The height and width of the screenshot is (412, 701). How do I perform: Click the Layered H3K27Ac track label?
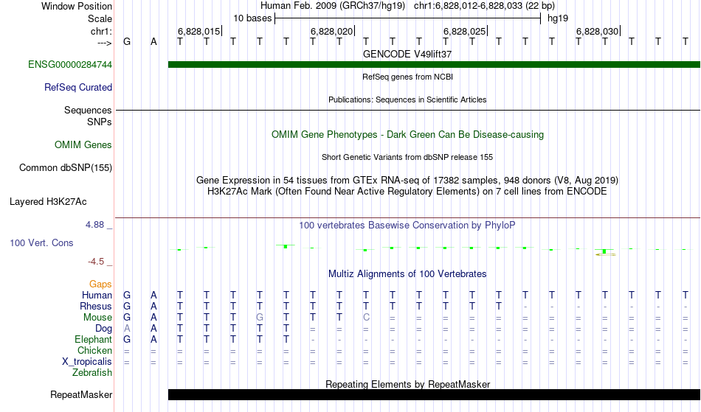[48, 202]
